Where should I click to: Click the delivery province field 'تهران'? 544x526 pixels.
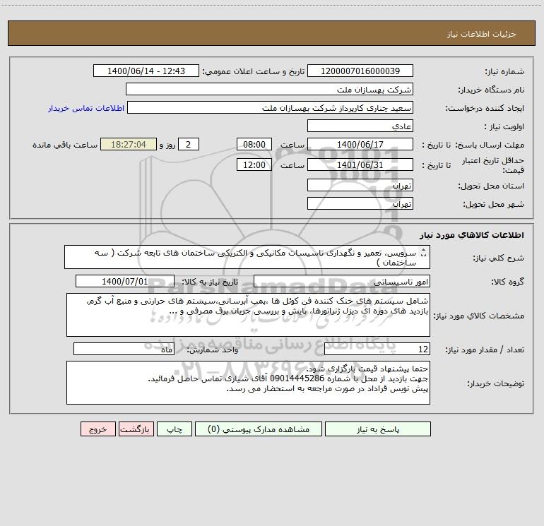click(x=360, y=185)
